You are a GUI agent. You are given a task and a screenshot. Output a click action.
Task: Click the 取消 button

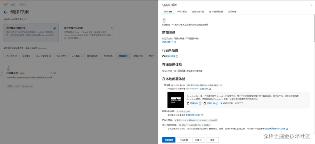(x=212, y=140)
